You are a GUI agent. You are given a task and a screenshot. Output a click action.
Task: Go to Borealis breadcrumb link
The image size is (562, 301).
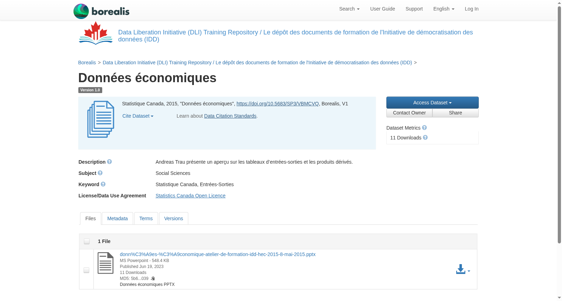pyautogui.click(x=87, y=63)
